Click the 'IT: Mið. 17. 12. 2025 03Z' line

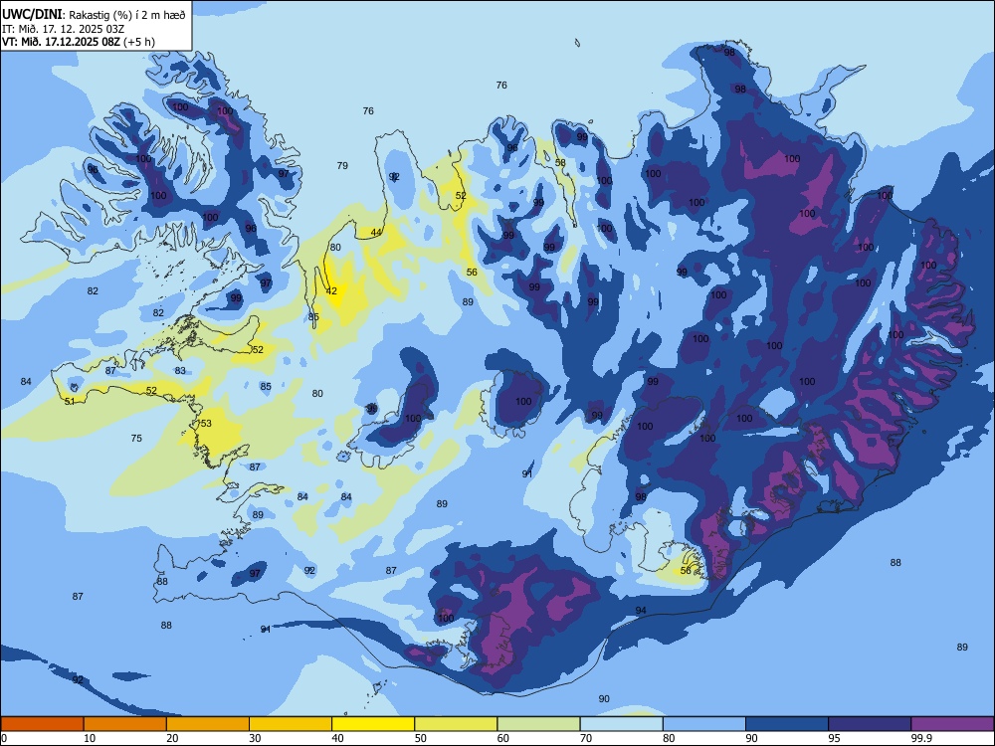(63, 29)
